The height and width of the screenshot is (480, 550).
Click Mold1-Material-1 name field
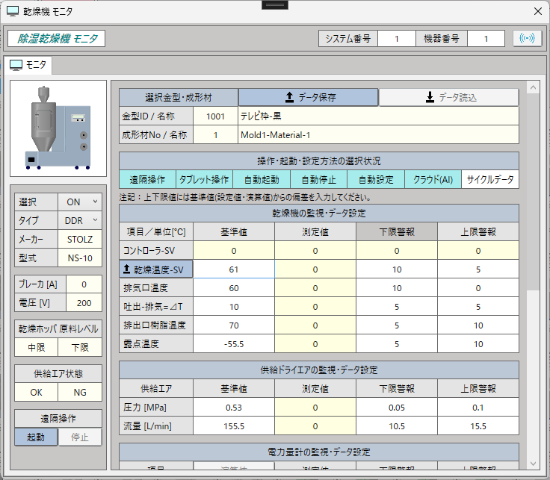(378, 135)
